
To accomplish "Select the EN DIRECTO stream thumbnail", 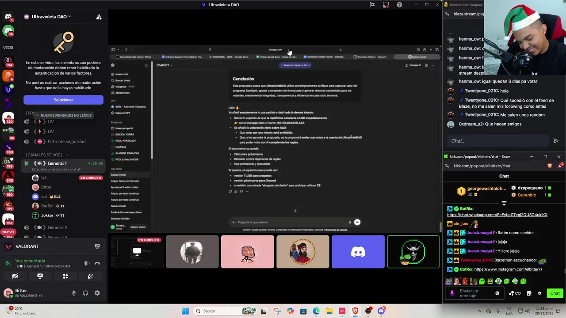I will coord(137,252).
